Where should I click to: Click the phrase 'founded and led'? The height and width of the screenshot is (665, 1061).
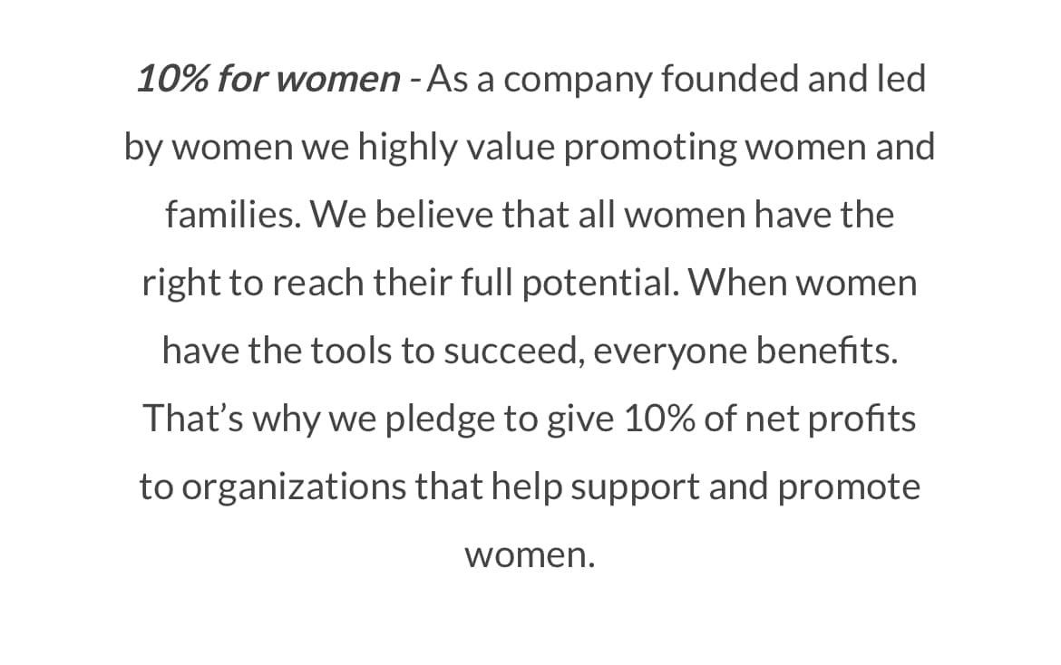793,79
